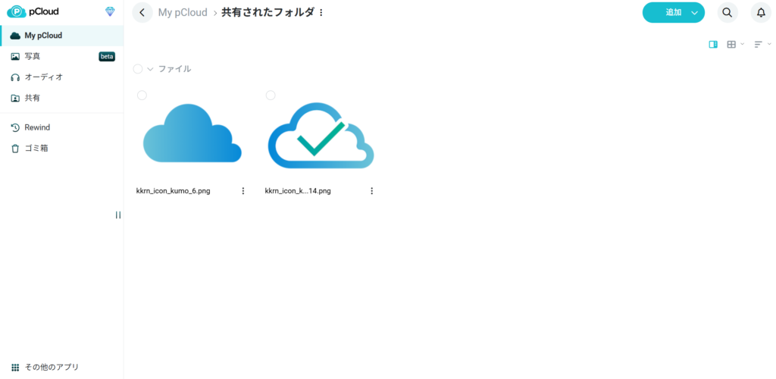
Task: Open more options for kkrn_icon_kumo_6.png
Action: coord(243,191)
